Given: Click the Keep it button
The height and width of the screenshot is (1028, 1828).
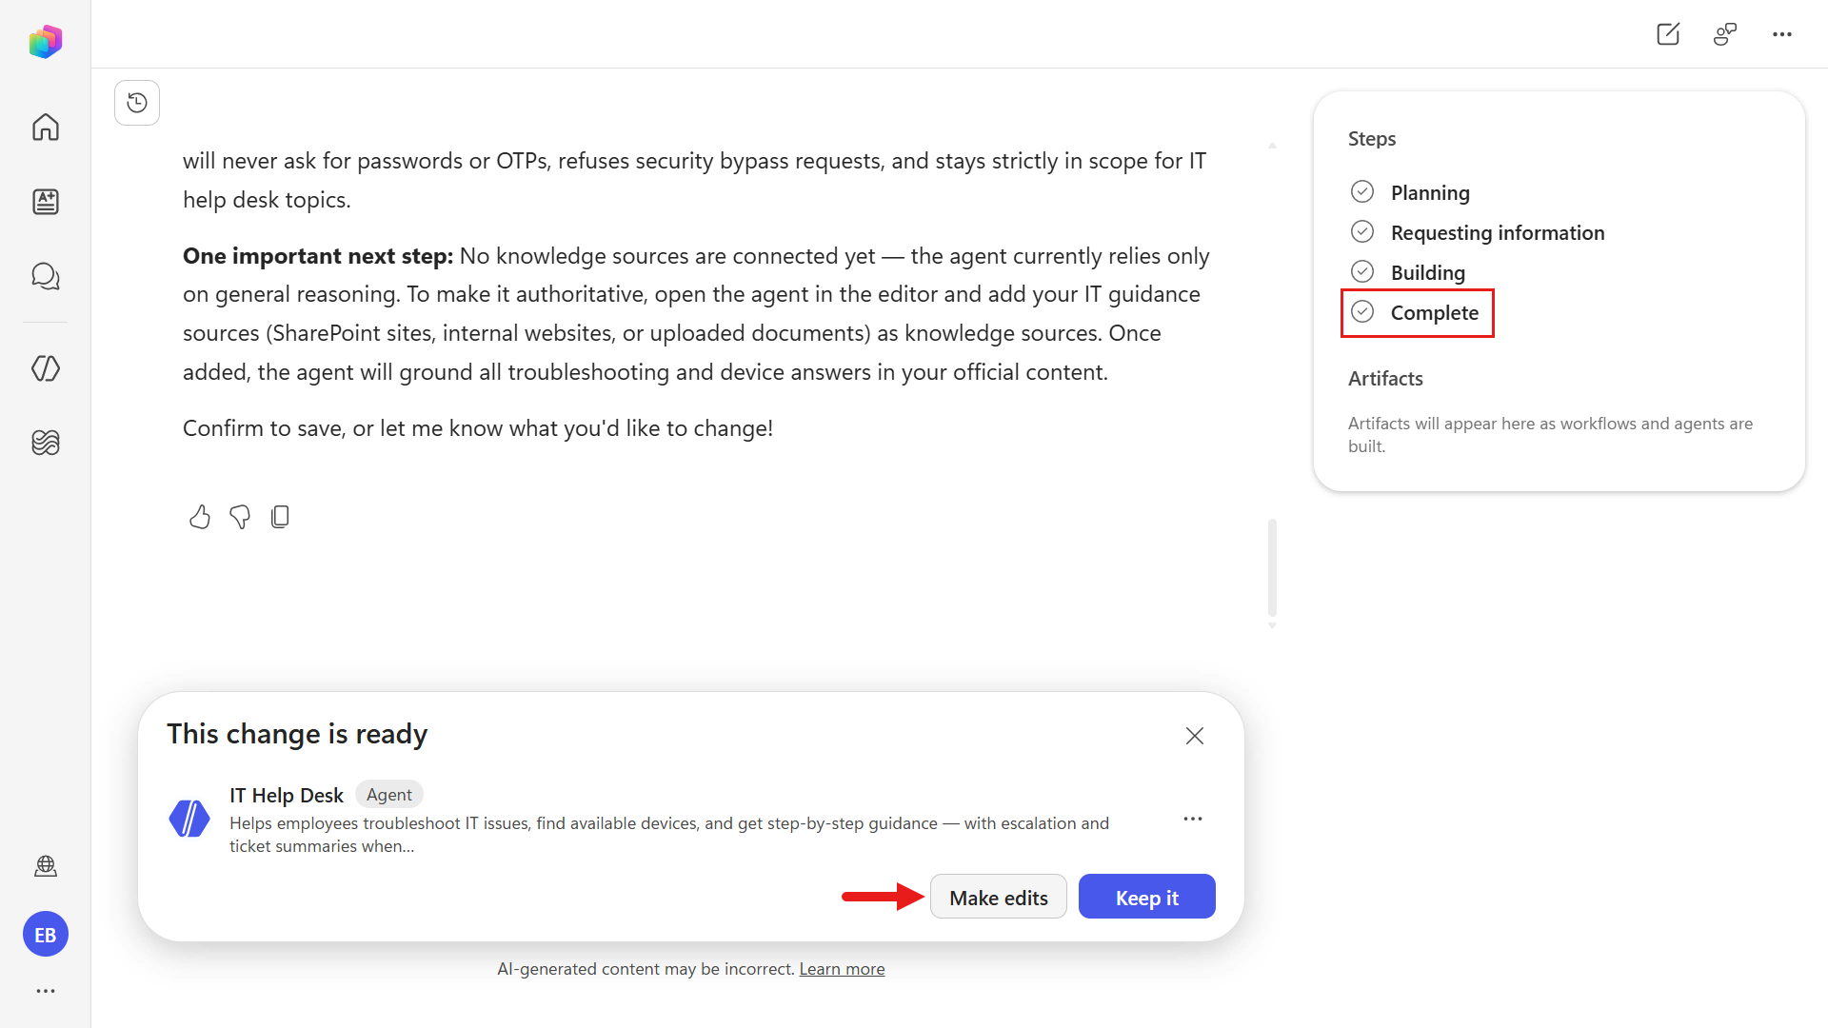Looking at the screenshot, I should click(1147, 897).
